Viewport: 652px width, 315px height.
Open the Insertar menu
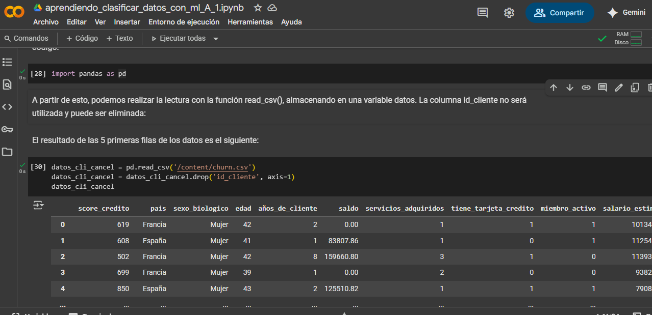[127, 22]
